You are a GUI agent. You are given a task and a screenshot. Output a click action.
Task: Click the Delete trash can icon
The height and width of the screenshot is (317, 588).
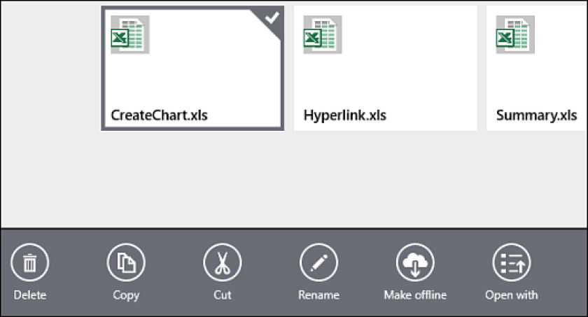coord(29,262)
